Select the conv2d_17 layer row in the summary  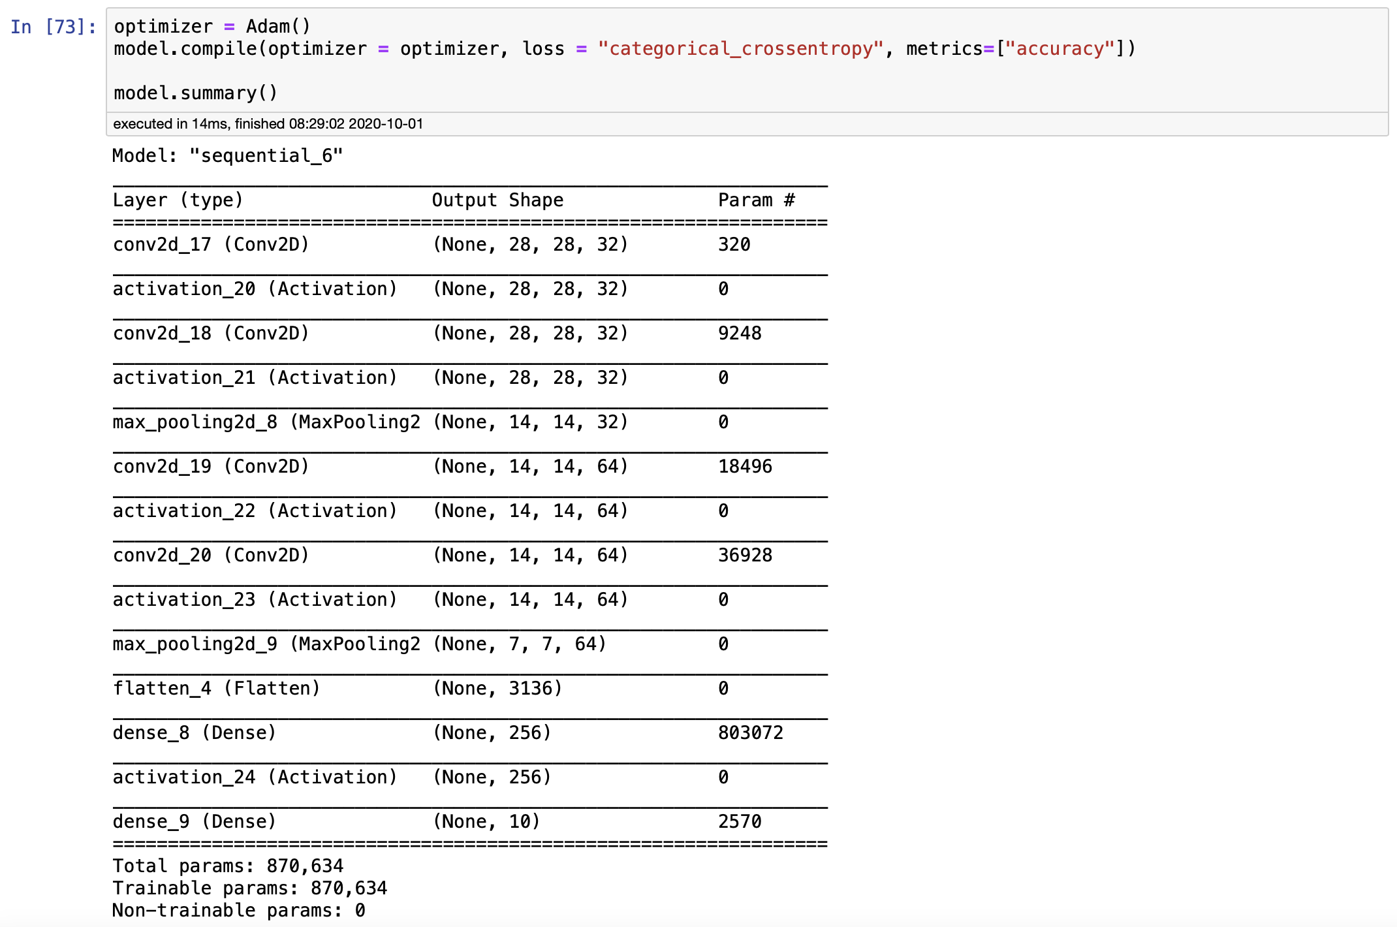point(209,244)
